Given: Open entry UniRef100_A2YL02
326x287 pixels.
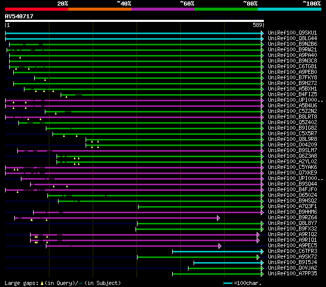Looking at the screenshot, I should tap(292, 162).
